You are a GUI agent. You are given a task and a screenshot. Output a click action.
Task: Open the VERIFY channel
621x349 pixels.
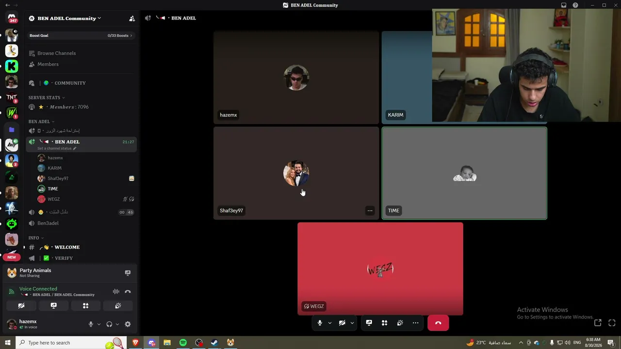tap(82, 258)
